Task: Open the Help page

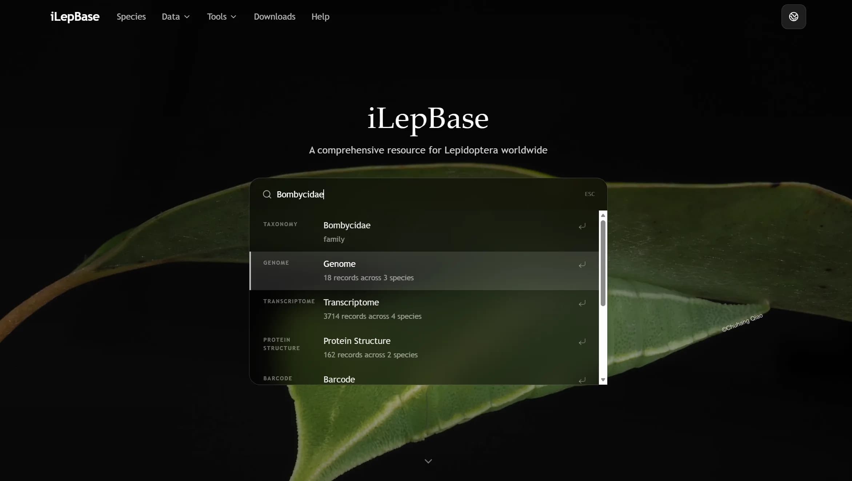Action: 320,16
